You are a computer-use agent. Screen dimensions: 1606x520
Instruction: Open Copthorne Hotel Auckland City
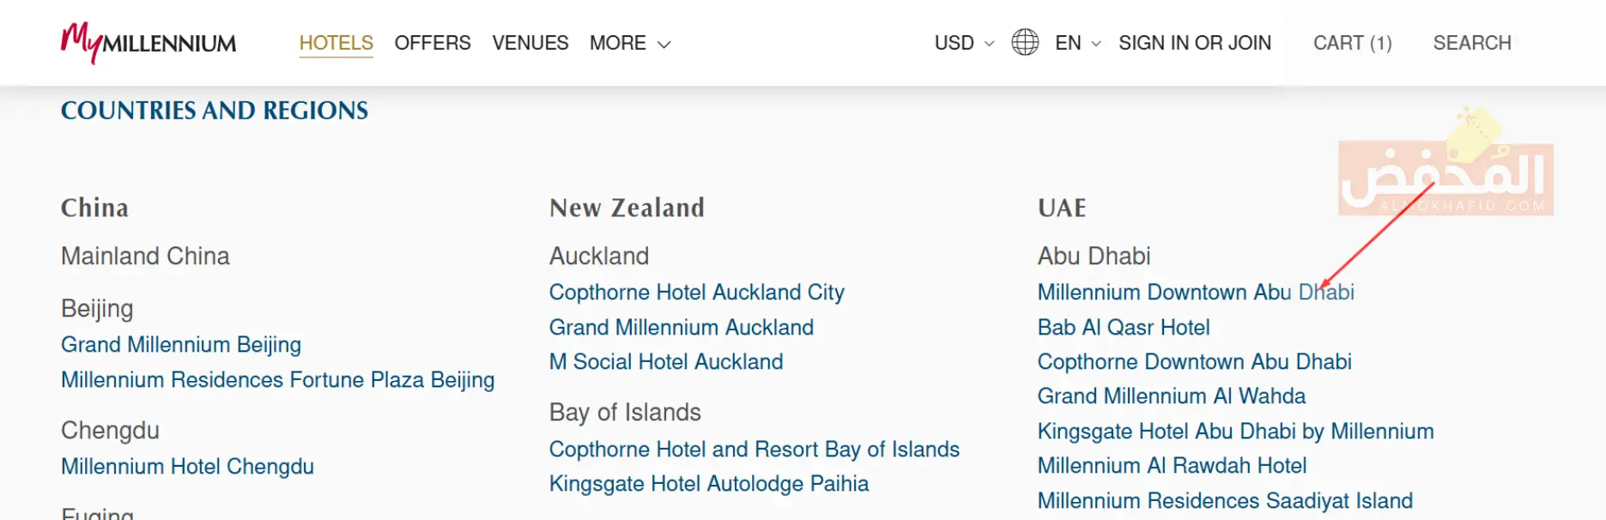[696, 293]
